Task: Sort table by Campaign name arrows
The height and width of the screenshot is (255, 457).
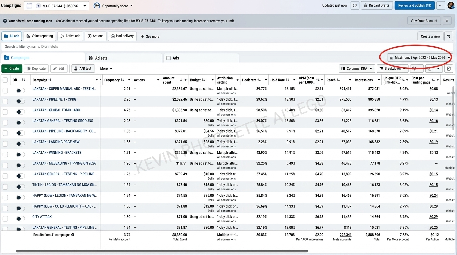Action: pyautogui.click(x=50, y=80)
